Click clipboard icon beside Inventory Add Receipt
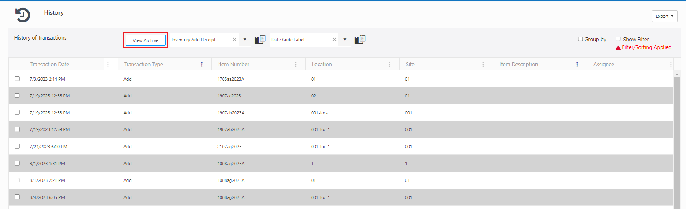The height and width of the screenshot is (209, 686). click(260, 40)
